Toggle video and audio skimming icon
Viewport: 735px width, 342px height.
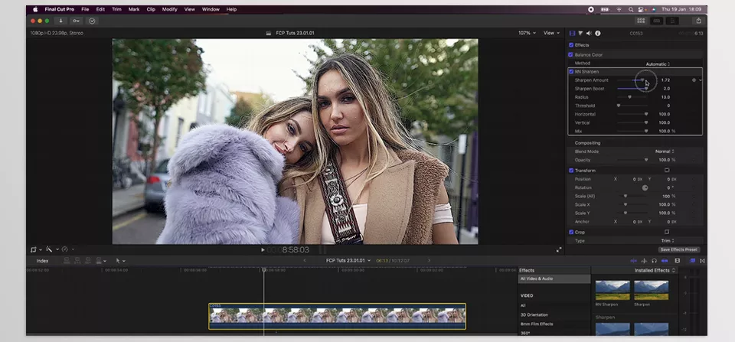click(x=634, y=260)
